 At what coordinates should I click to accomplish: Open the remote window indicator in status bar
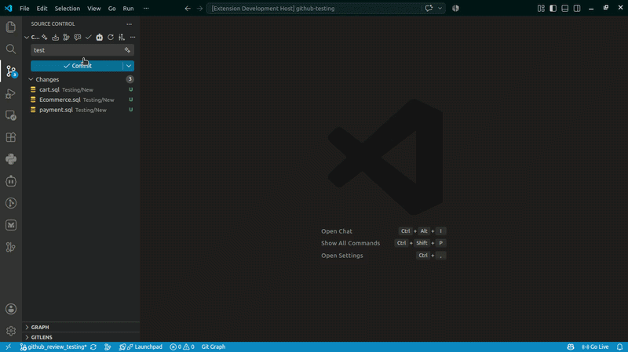[x=8, y=347]
